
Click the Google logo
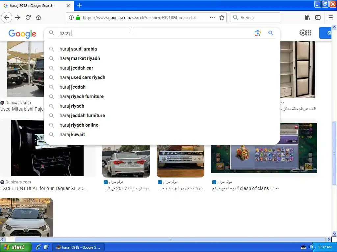point(22,34)
